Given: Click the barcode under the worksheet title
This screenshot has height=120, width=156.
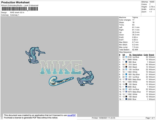Looking at the screenshot, I should click(19, 9).
